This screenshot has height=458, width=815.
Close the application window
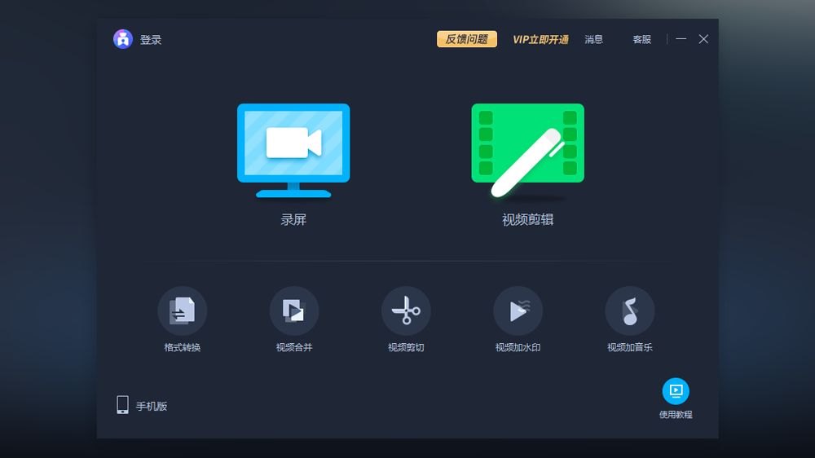pyautogui.click(x=704, y=39)
